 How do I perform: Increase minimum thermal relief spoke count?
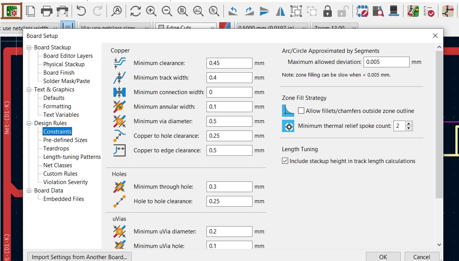pyautogui.click(x=409, y=124)
